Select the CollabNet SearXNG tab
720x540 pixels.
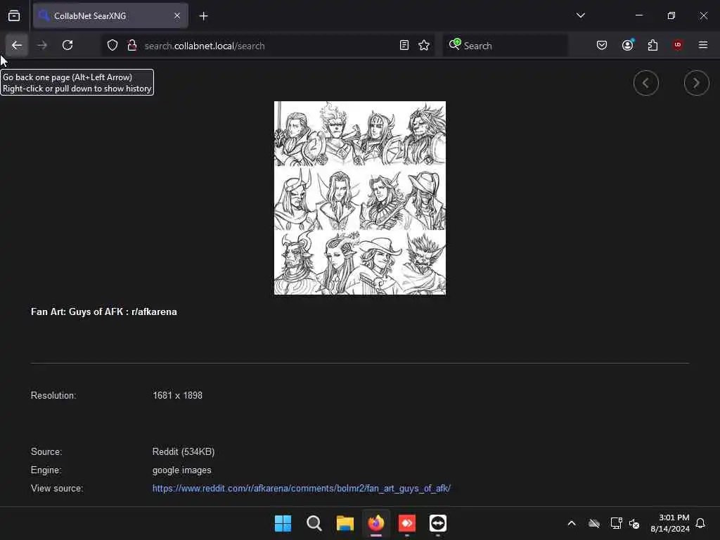pyautogui.click(x=110, y=16)
